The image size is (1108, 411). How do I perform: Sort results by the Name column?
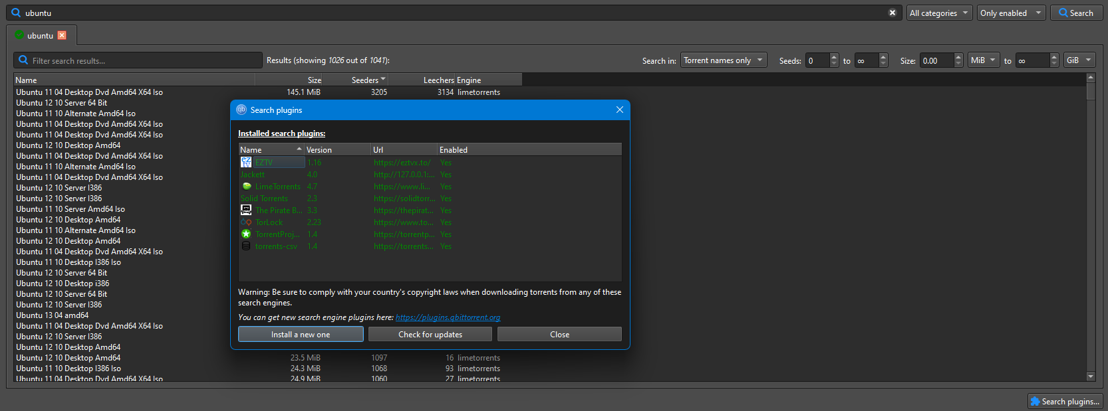tap(134, 80)
